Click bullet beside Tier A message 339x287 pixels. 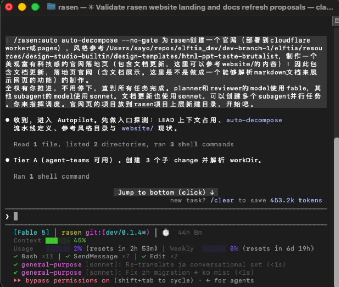(8, 160)
